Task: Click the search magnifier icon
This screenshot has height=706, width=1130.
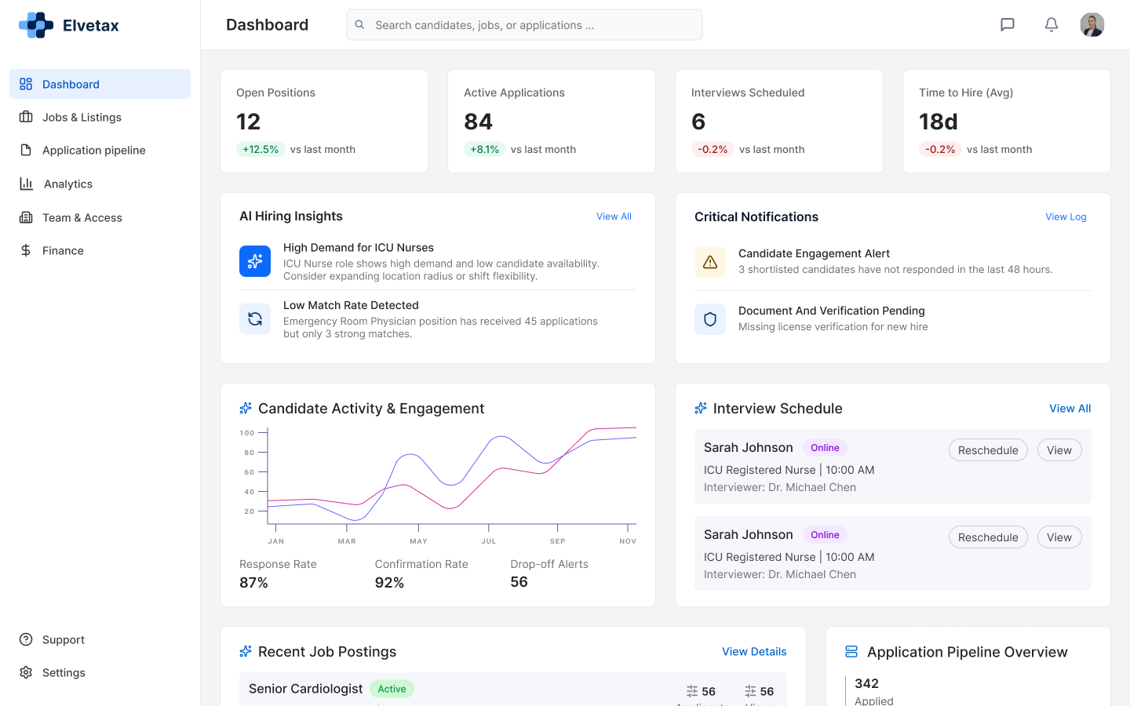Action: (359, 25)
